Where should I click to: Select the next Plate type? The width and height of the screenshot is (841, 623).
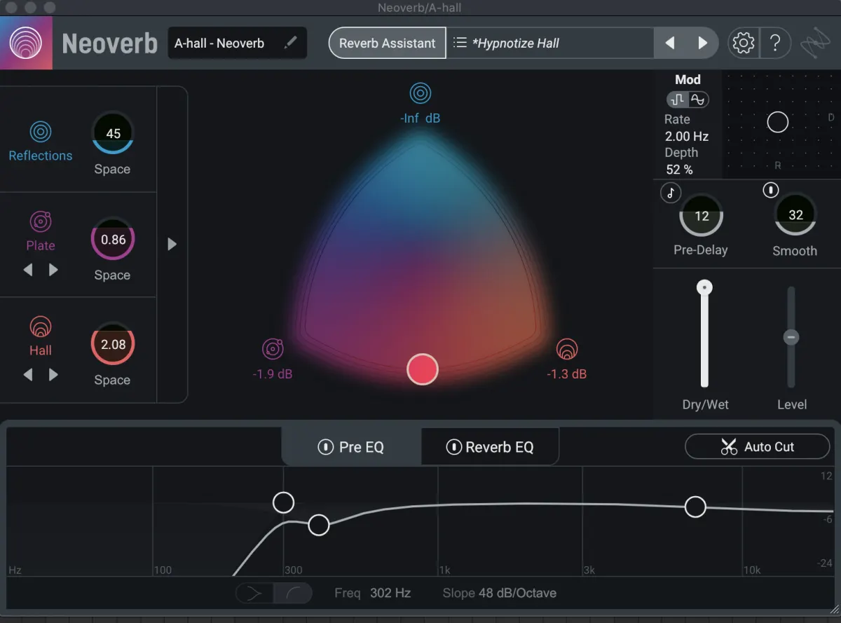tap(53, 270)
